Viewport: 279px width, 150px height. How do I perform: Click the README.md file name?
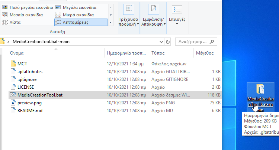[30, 111]
